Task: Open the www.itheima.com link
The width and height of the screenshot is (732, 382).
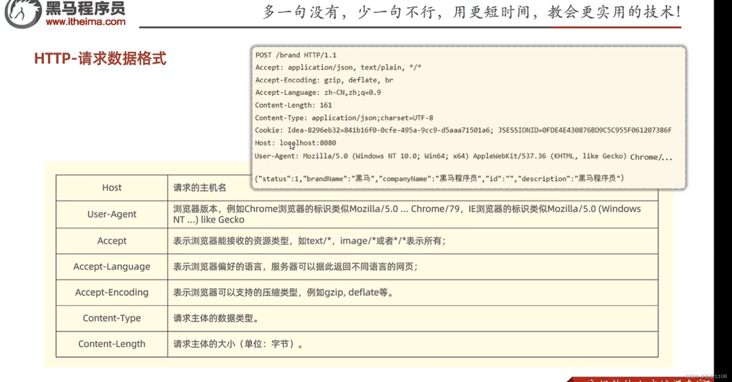Action: coord(86,22)
